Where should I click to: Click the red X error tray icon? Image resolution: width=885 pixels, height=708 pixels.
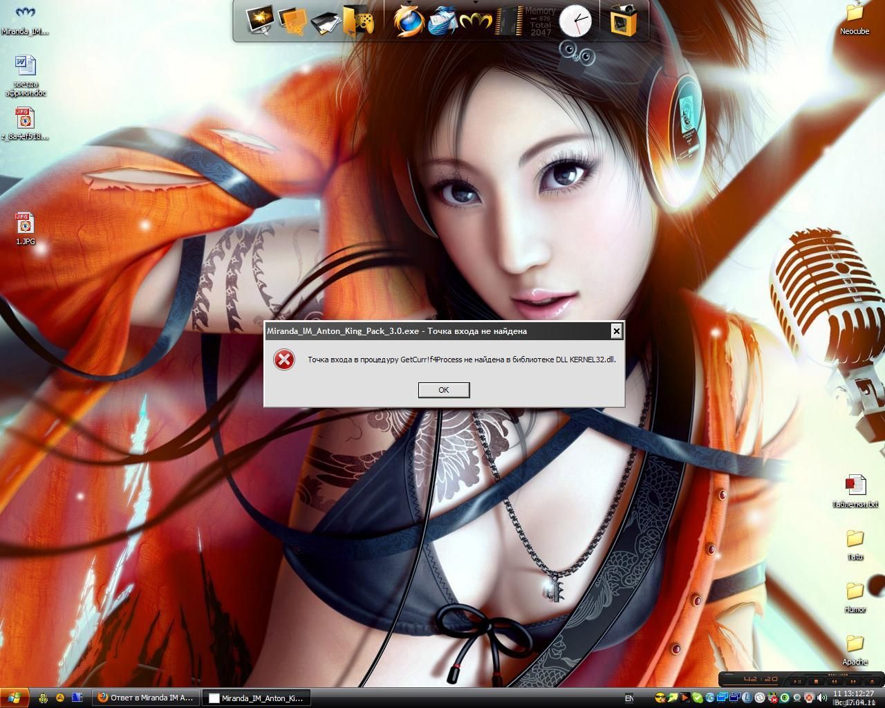(772, 698)
